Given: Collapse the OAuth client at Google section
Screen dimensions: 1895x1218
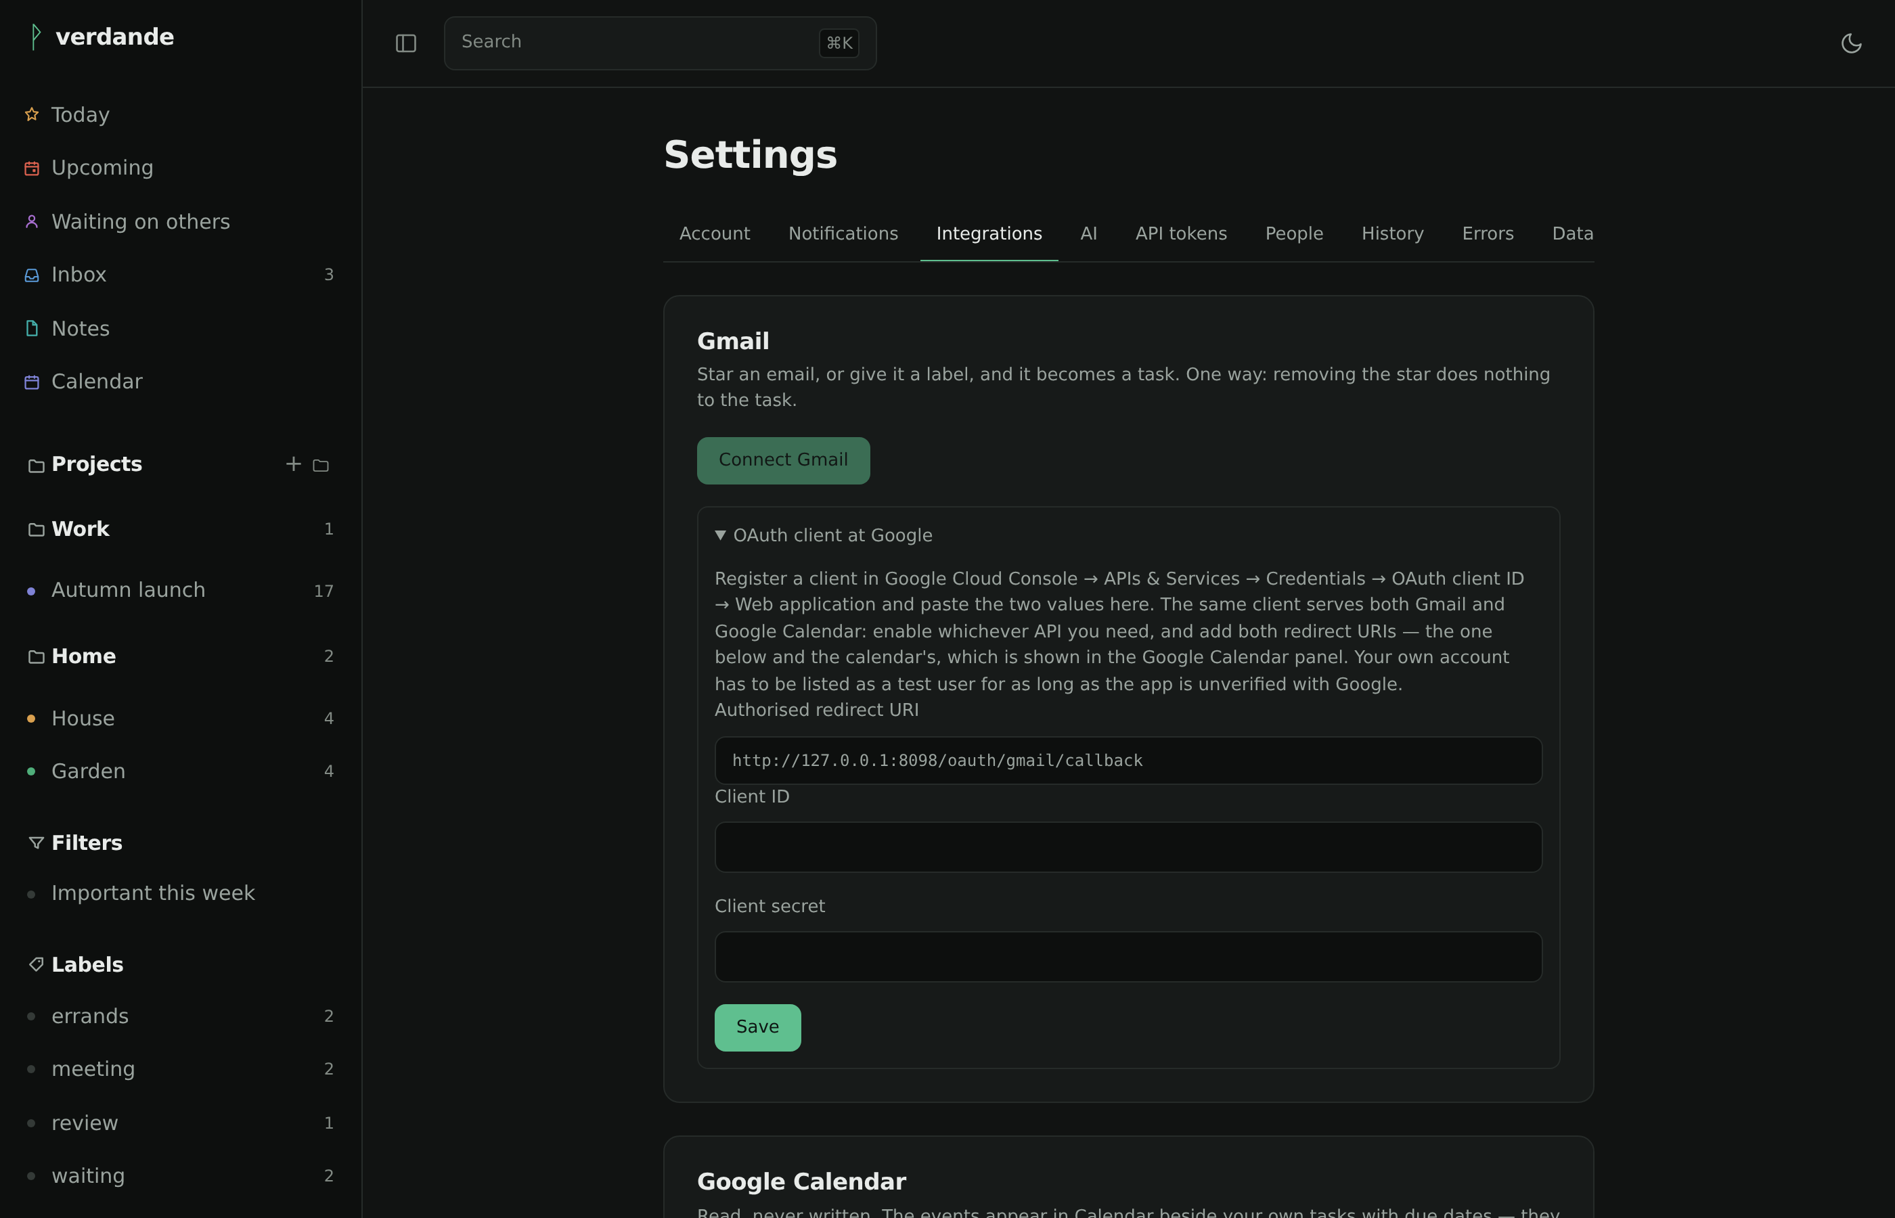Looking at the screenshot, I should point(824,535).
